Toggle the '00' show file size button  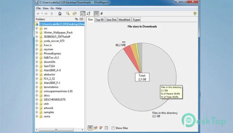97,14
